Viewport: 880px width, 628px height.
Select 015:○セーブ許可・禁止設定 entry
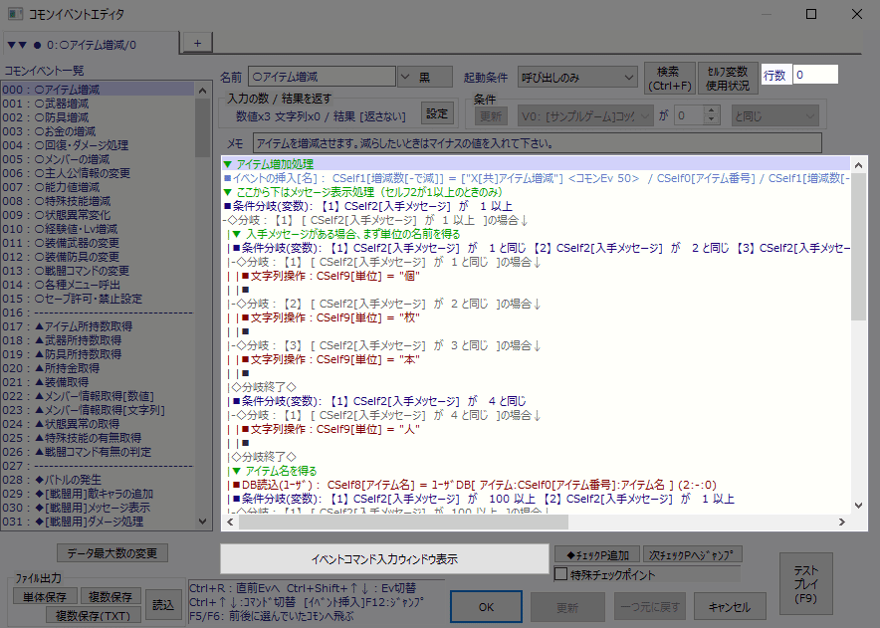pyautogui.click(x=99, y=299)
